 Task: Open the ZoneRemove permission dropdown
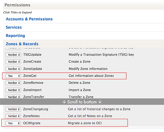coord(13,83)
